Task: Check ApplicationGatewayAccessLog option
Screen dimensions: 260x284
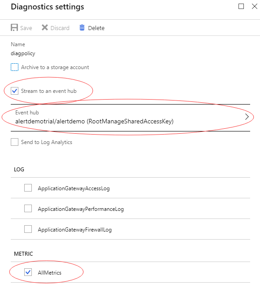Action: 28,188
